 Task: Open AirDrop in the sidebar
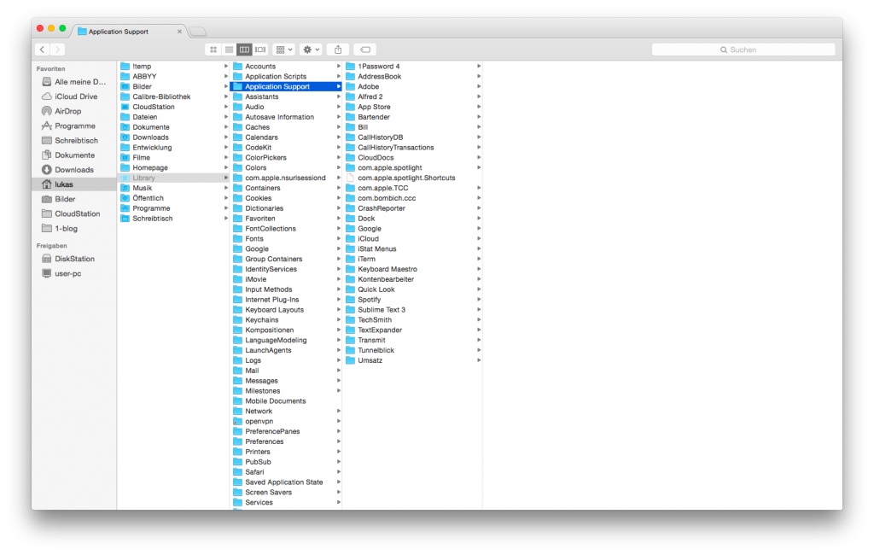click(x=67, y=111)
